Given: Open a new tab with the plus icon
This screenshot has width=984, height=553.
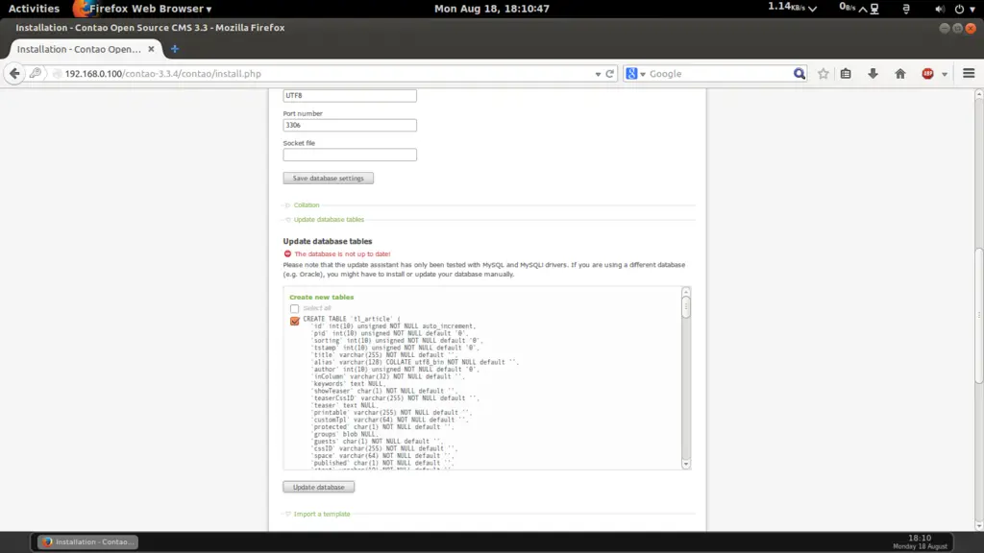Looking at the screenshot, I should (175, 49).
